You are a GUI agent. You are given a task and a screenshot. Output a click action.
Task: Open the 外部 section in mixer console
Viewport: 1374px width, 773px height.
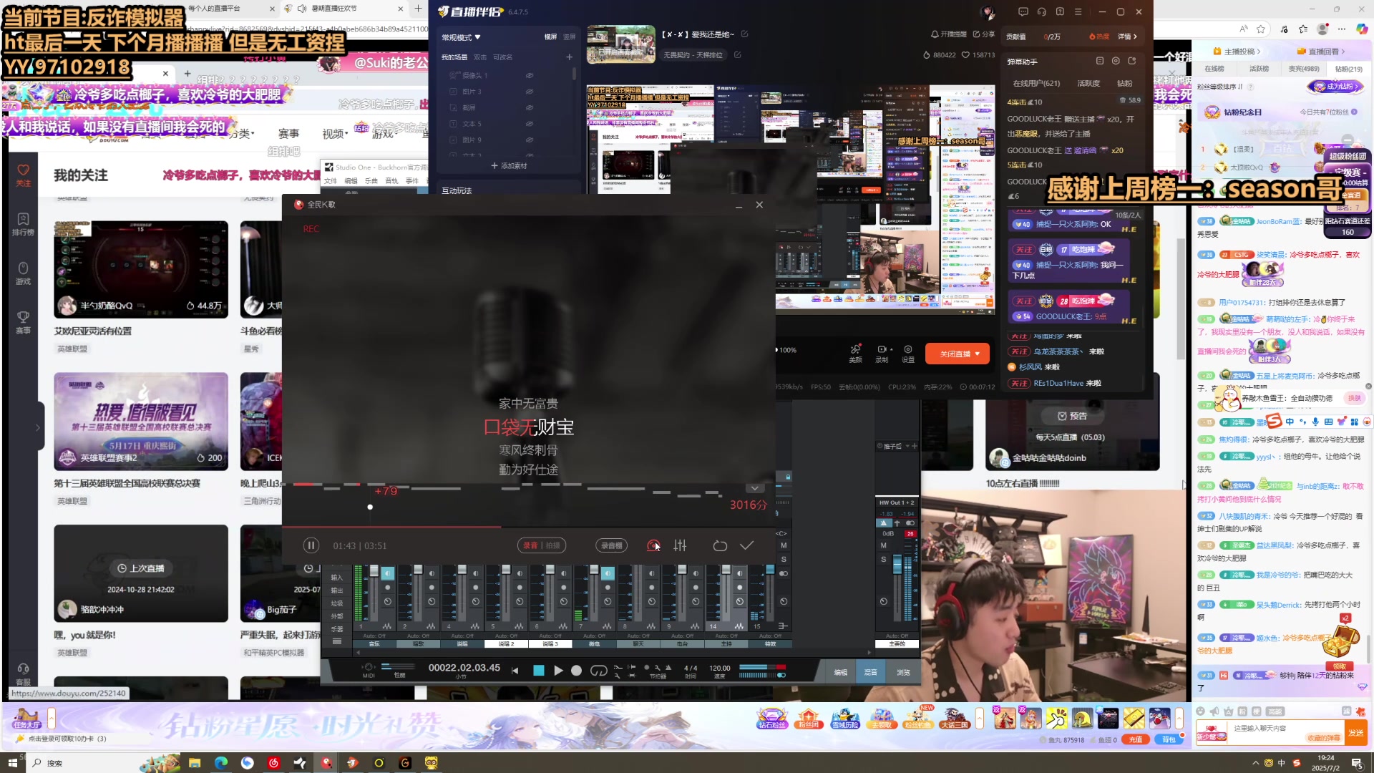[336, 616]
